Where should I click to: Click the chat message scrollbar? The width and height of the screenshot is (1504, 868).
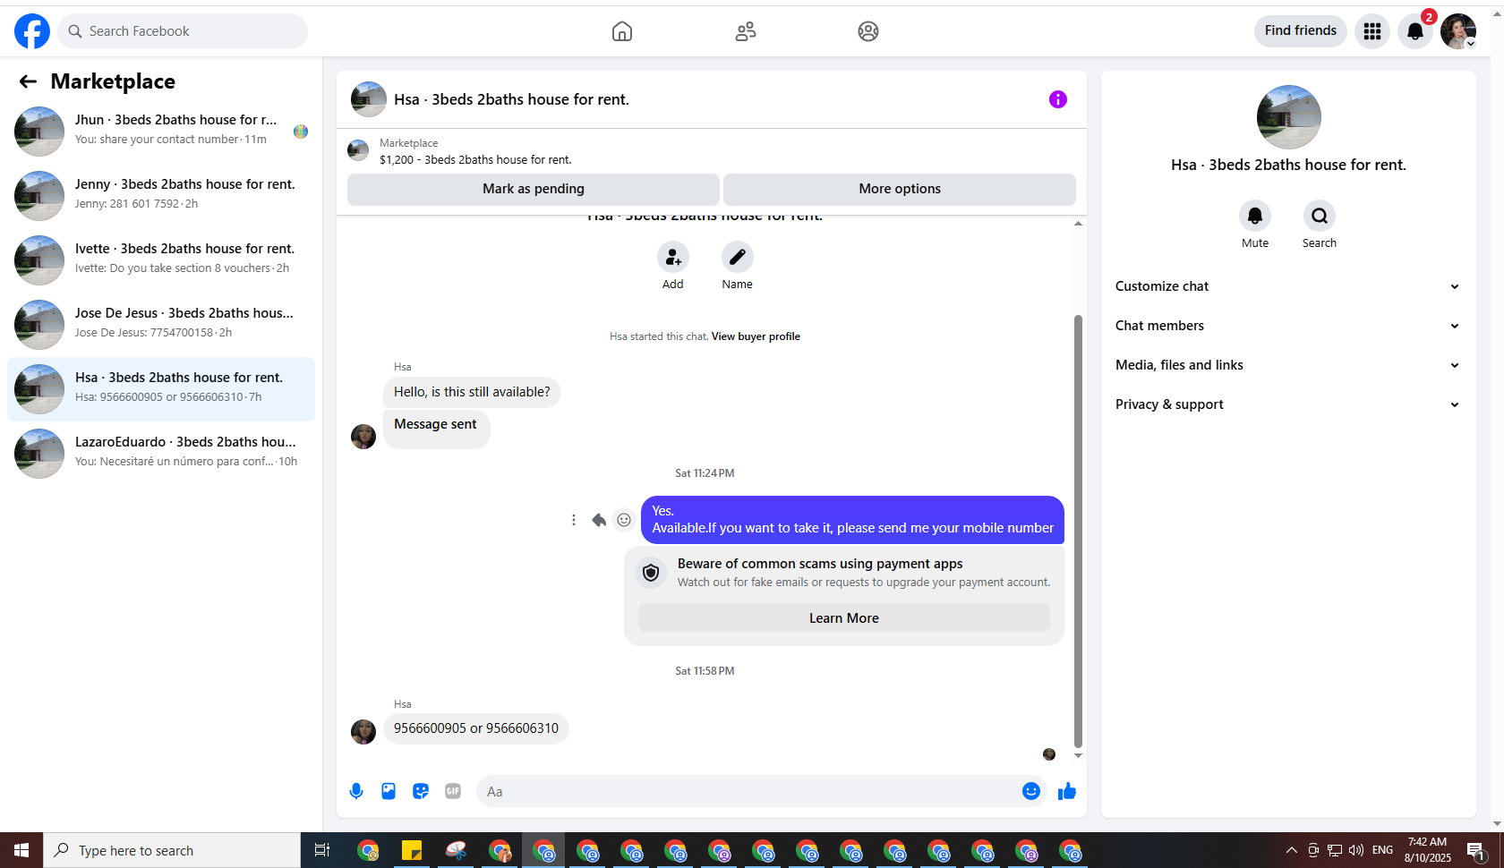(1078, 532)
